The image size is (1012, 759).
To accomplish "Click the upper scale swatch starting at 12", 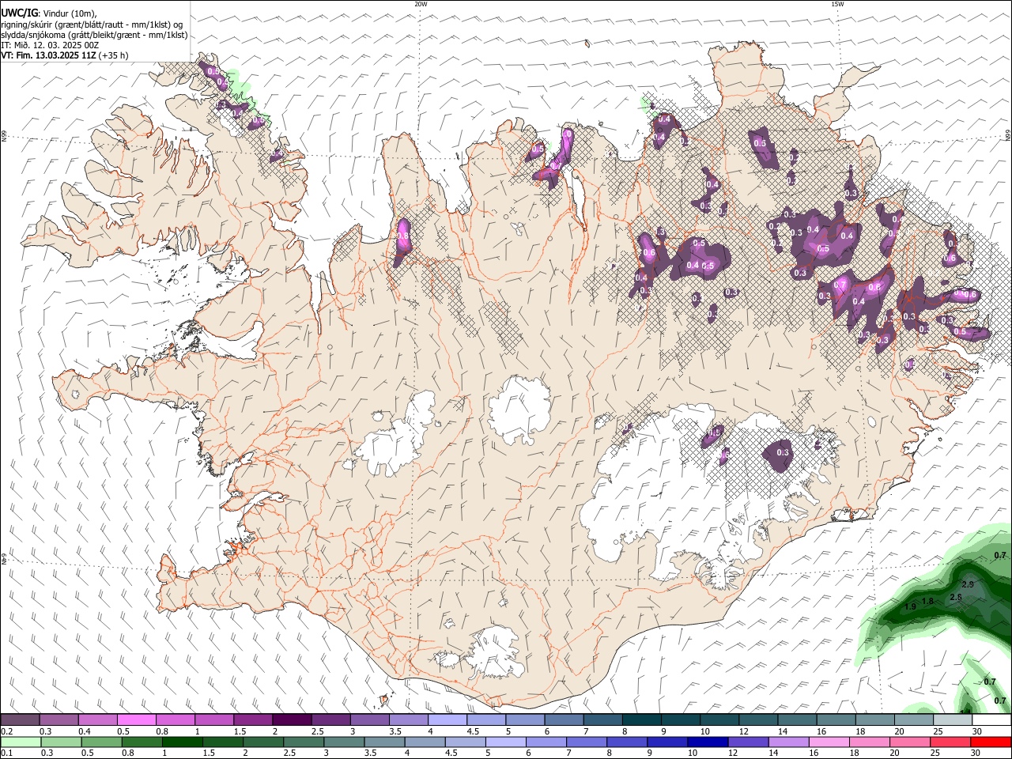I will pos(757,720).
